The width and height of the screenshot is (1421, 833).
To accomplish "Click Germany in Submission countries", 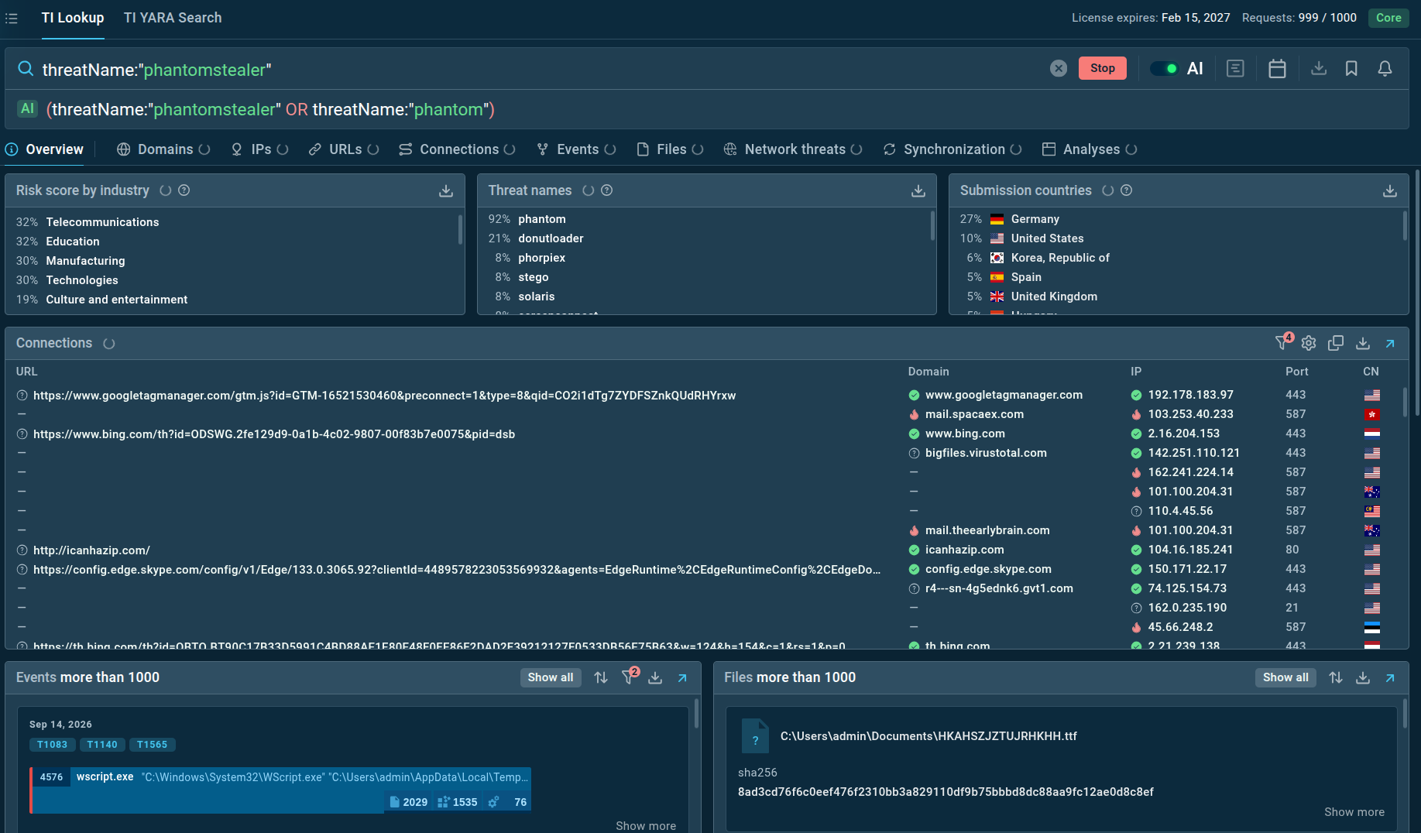I will point(1035,219).
